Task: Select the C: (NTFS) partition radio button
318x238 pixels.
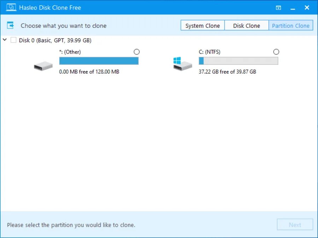Action: (x=276, y=52)
